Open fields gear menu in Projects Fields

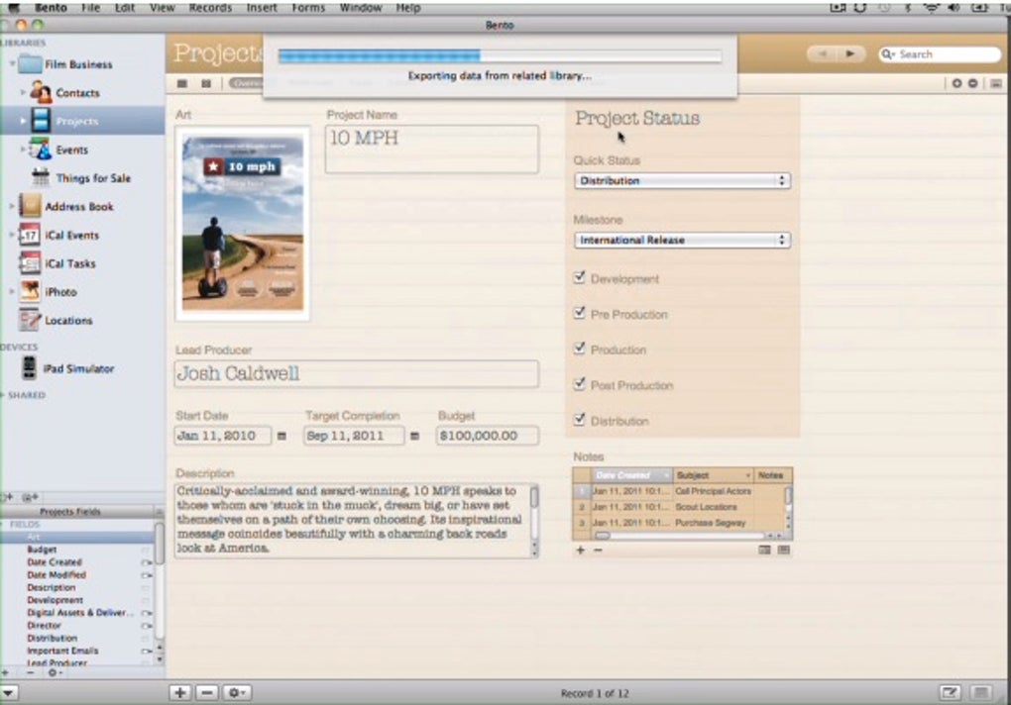[x=55, y=672]
